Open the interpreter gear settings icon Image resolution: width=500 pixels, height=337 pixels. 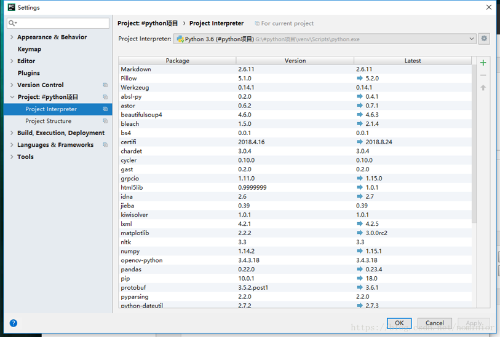pyautogui.click(x=484, y=39)
